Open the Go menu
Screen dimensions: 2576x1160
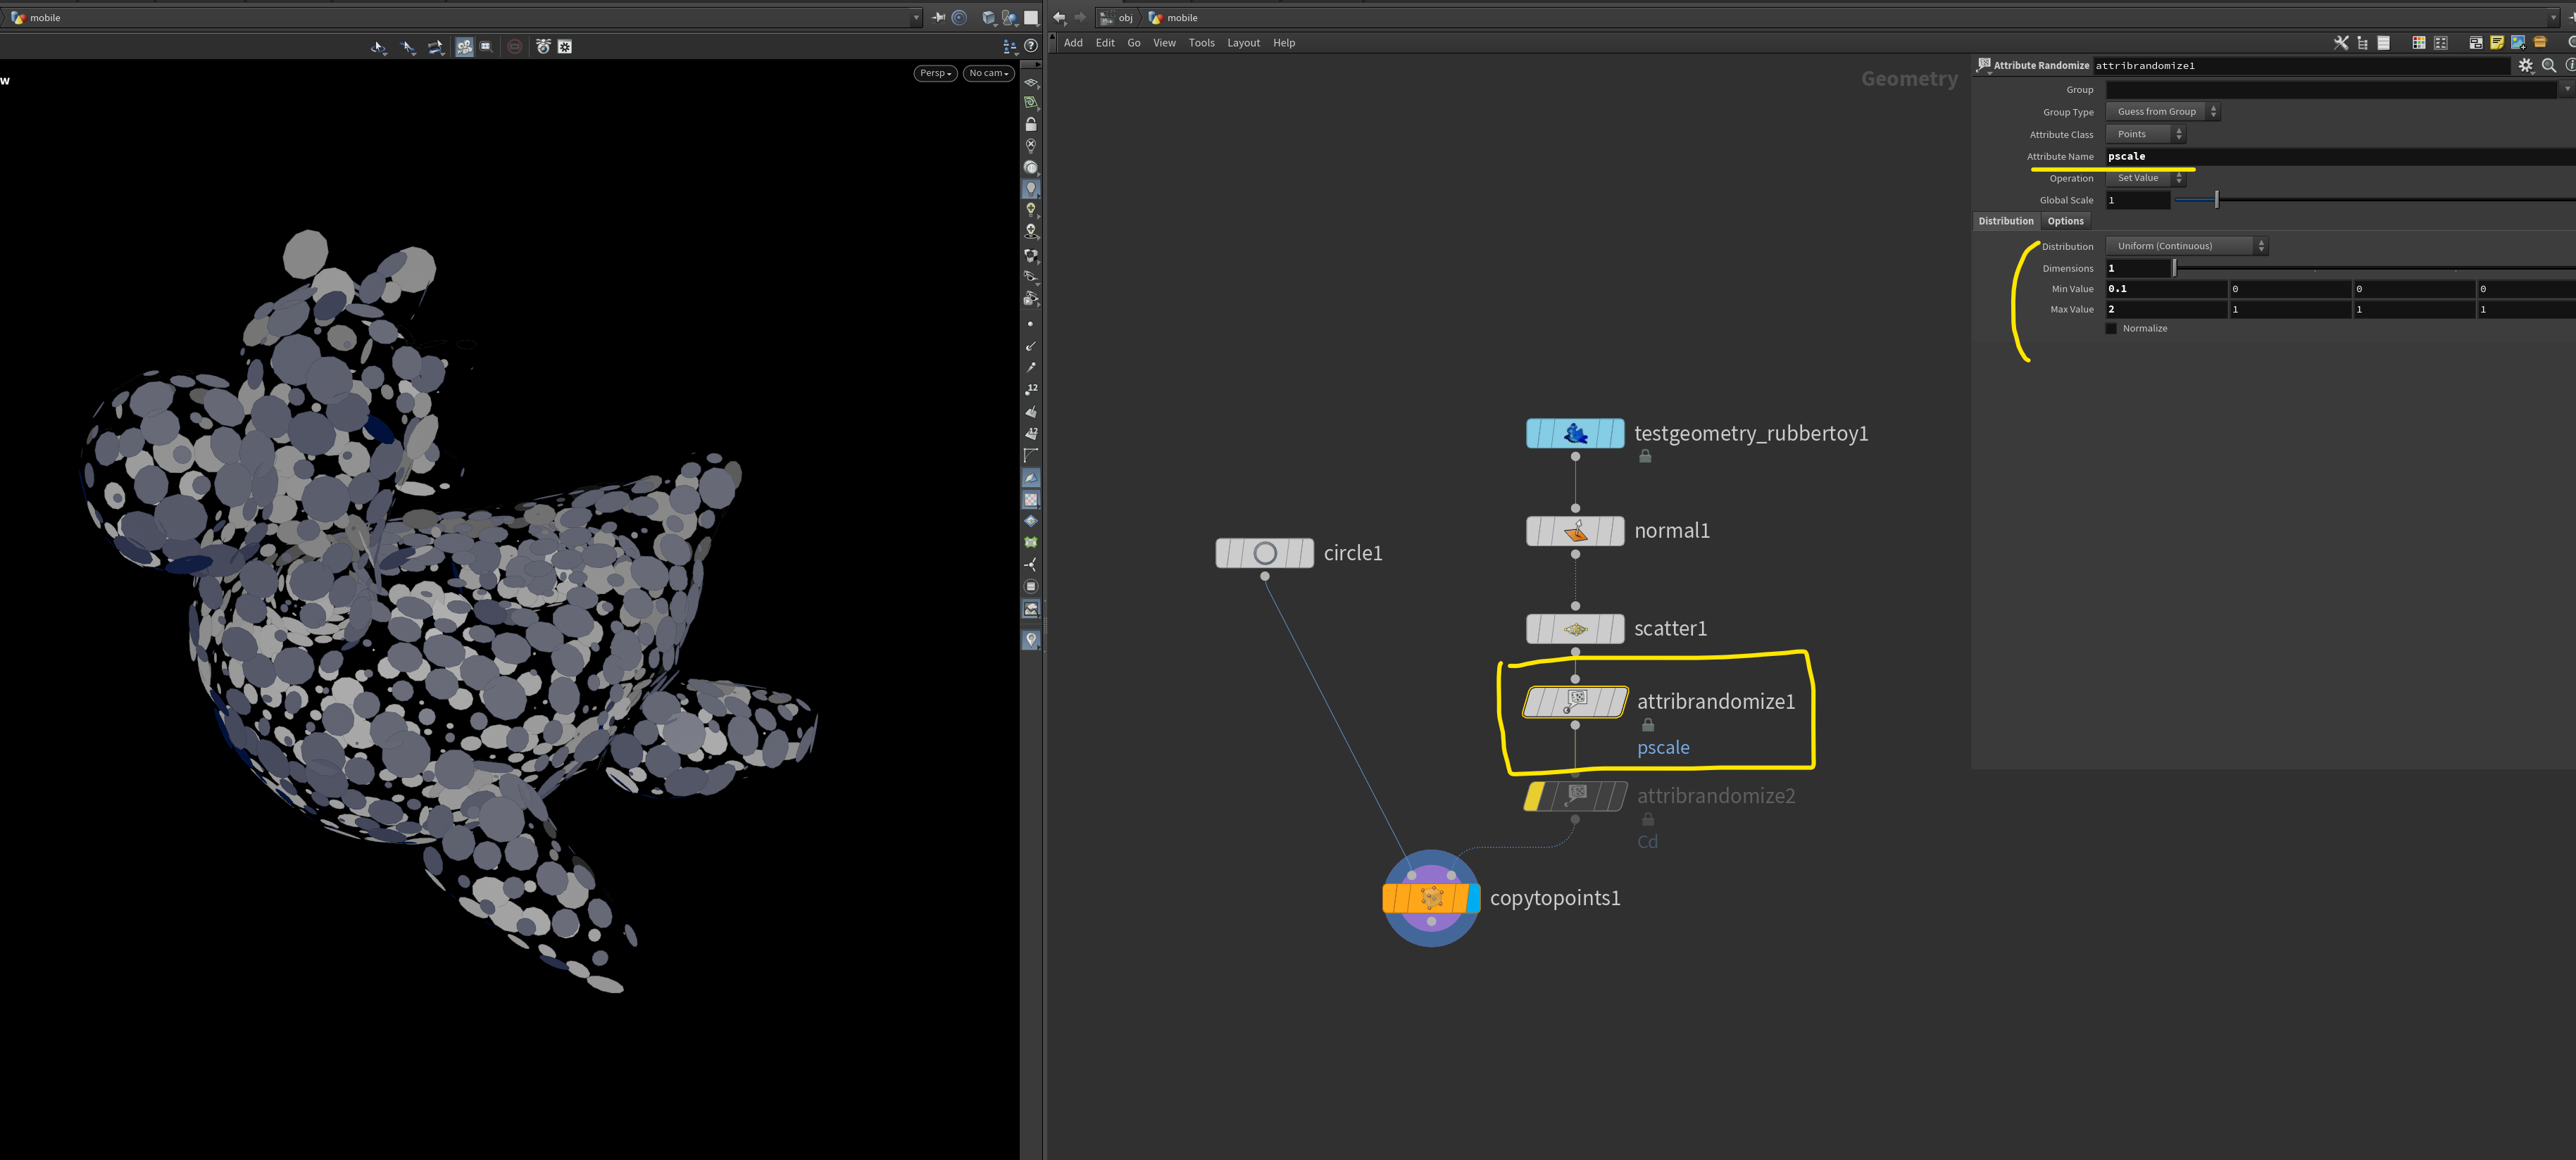pyautogui.click(x=1134, y=43)
